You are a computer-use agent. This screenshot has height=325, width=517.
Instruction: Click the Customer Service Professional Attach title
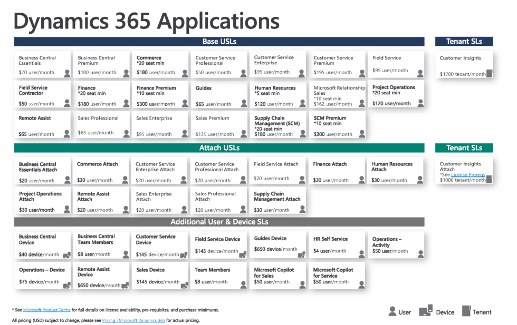tap(217, 167)
